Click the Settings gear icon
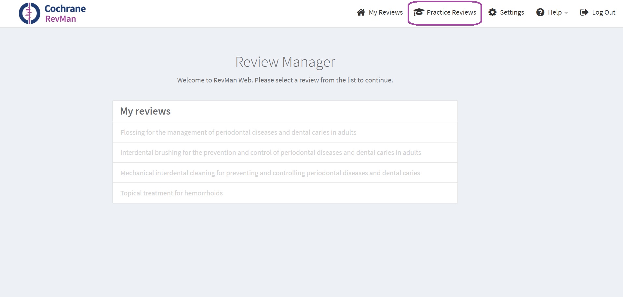This screenshot has height=297, width=623. [x=492, y=12]
